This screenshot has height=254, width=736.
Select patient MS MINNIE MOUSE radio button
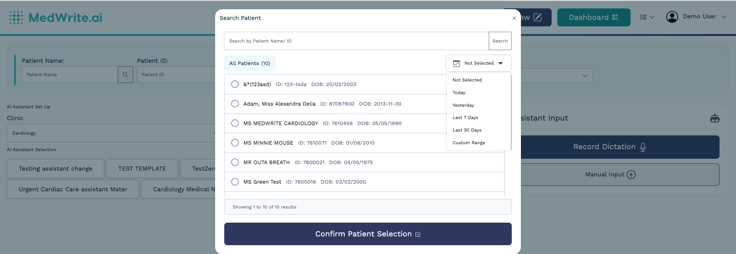(235, 143)
